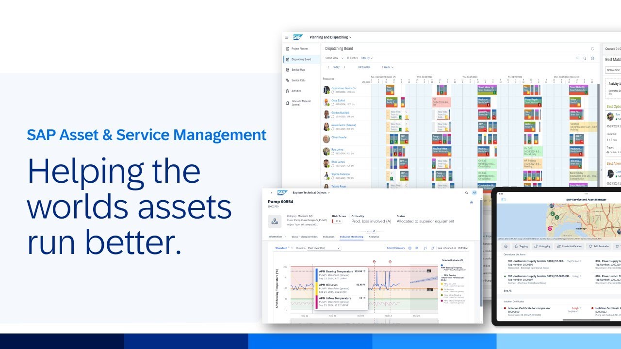
Task: Select the Indicator Monitoring tab
Action: click(x=351, y=237)
